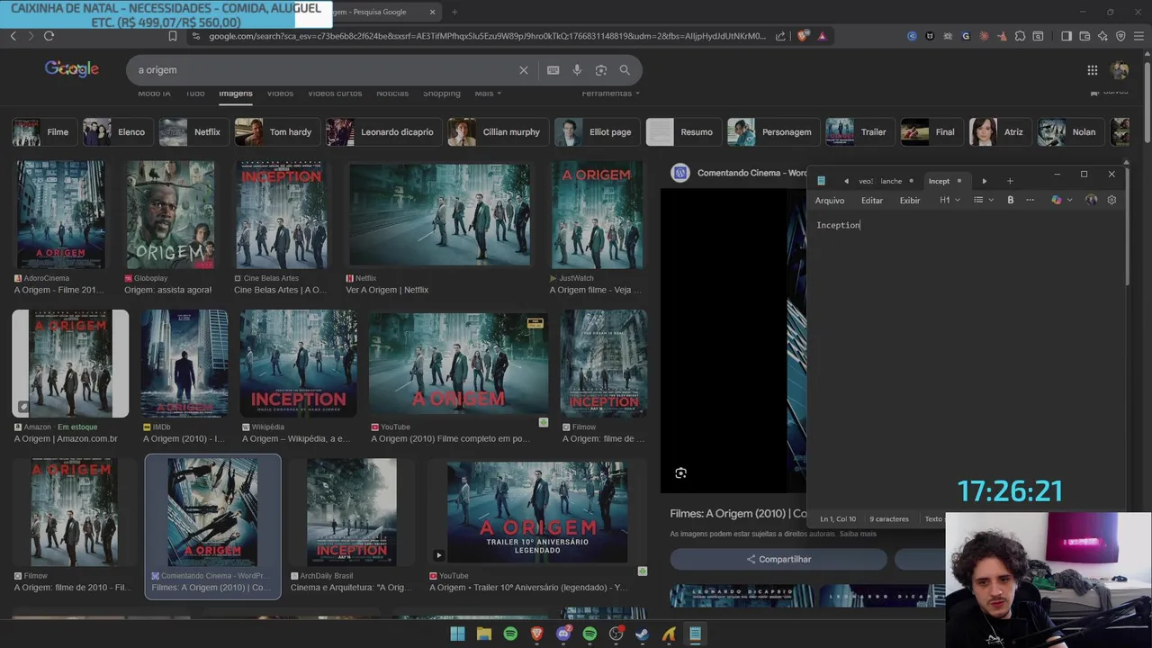
Task: Open OBS Studio from the taskbar
Action: pos(616,634)
